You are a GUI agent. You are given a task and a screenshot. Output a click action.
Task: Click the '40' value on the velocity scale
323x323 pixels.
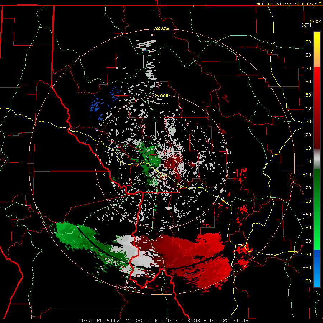click(x=308, y=108)
